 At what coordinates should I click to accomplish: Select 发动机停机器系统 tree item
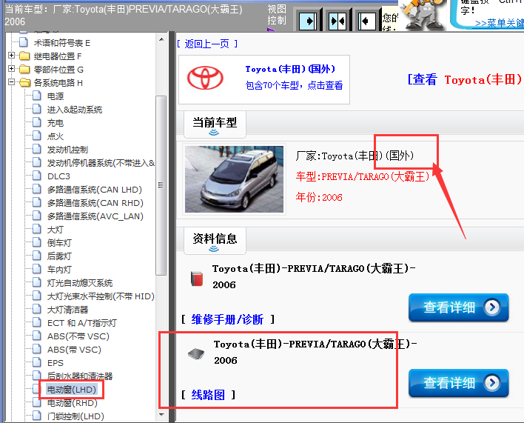tap(101, 163)
